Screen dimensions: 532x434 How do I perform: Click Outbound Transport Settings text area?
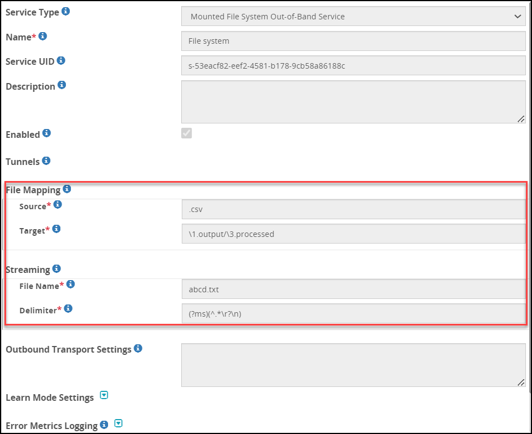(x=353, y=365)
